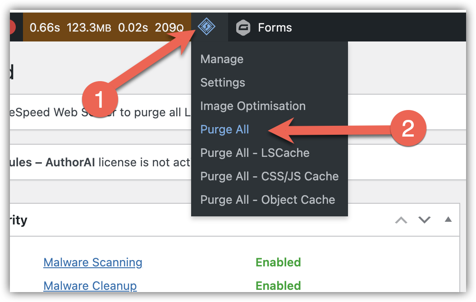Collapse panel using triangle toggle
Viewport: 476px width, 302px height.
(448, 220)
